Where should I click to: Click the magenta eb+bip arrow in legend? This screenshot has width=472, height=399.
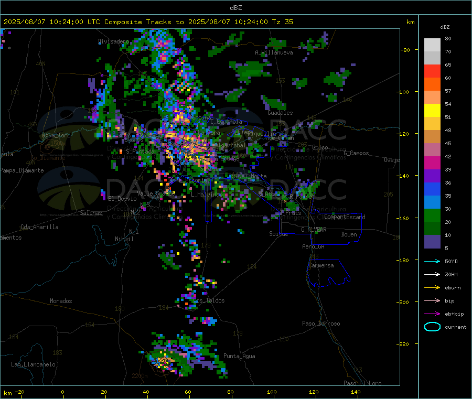coord(432,314)
